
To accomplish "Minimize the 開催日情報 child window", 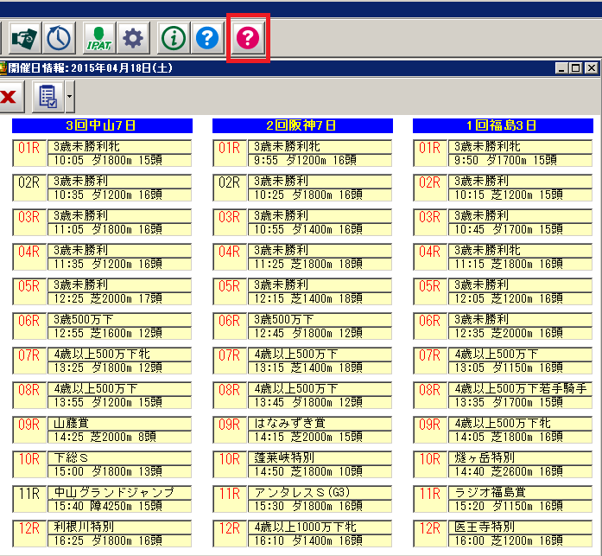I will coord(561,68).
